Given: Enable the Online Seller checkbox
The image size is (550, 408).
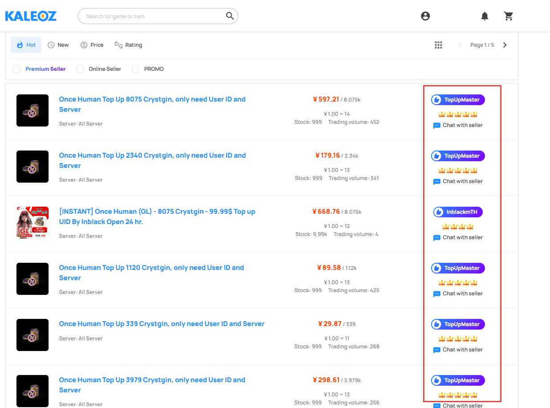Looking at the screenshot, I should (80, 69).
